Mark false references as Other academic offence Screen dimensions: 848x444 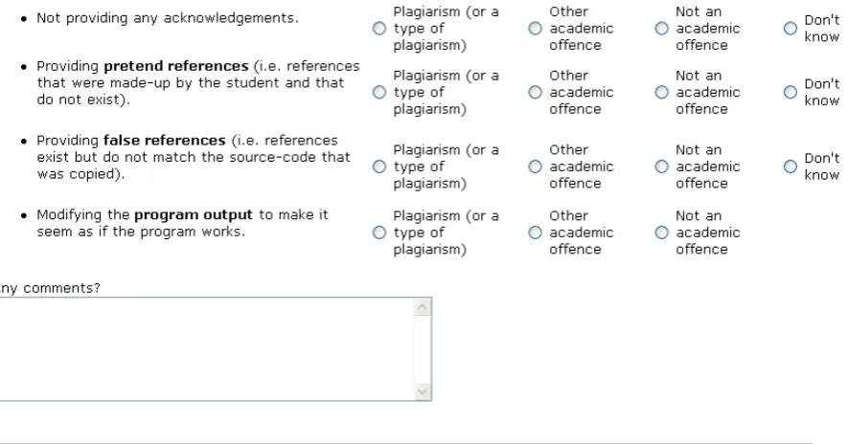point(535,166)
